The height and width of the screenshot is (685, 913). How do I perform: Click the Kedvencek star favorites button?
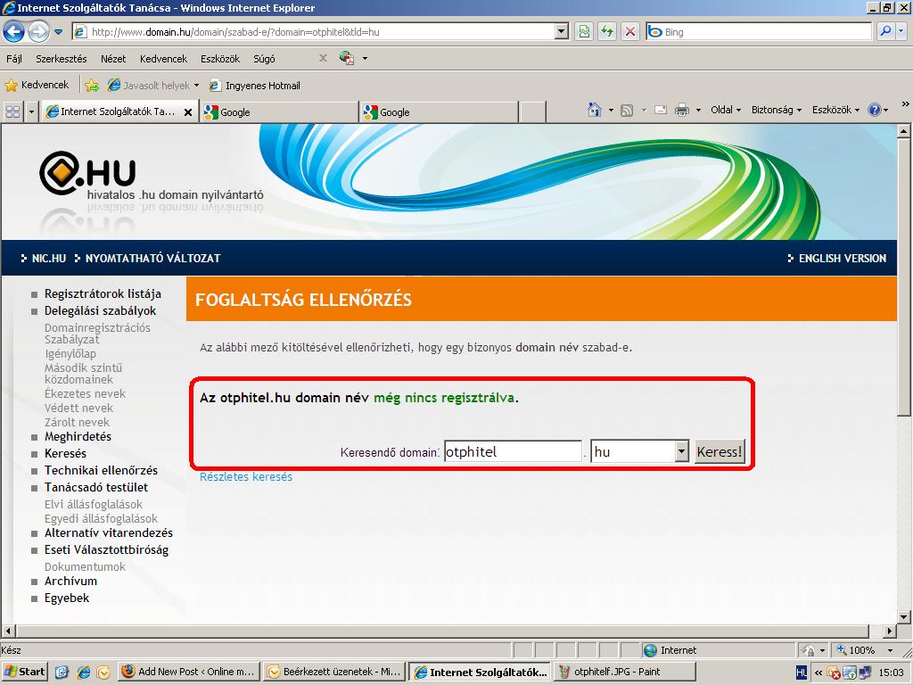37,86
